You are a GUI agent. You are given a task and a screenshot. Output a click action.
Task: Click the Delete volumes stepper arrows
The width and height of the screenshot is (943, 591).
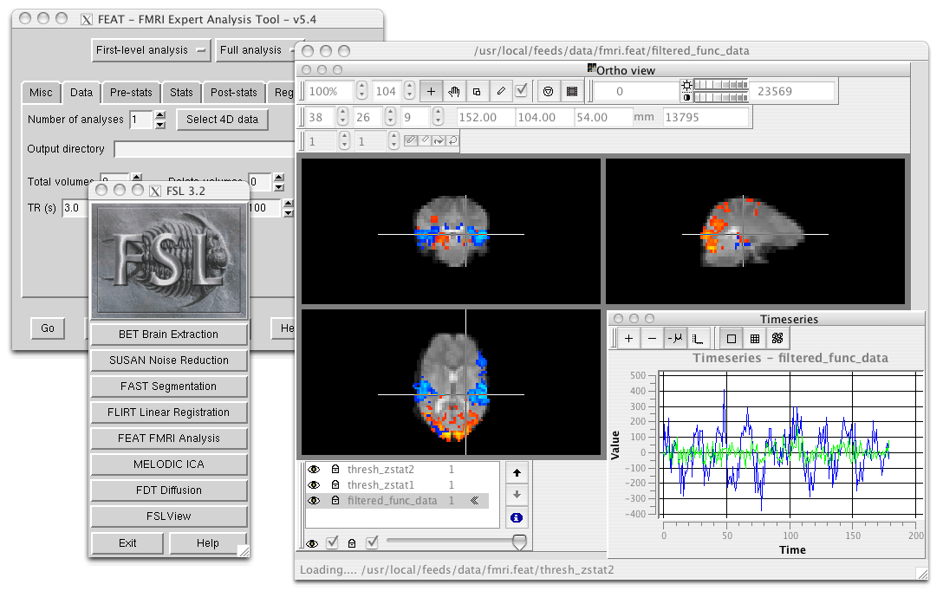[278, 182]
